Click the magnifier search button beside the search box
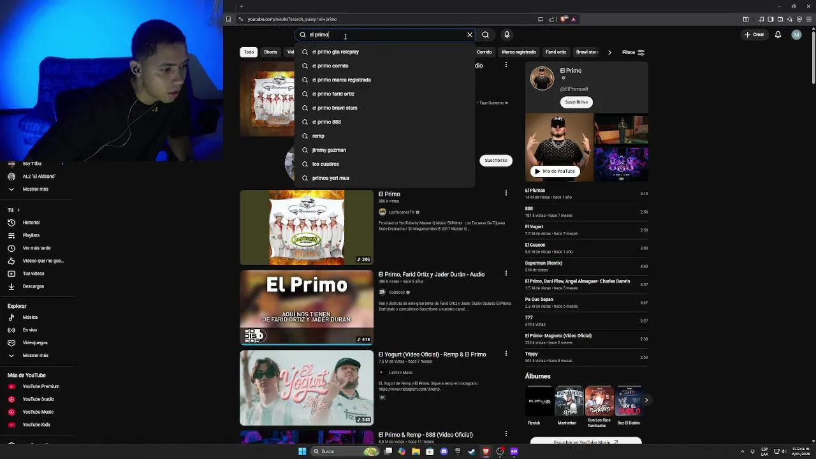Image resolution: width=816 pixels, height=459 pixels. point(485,35)
